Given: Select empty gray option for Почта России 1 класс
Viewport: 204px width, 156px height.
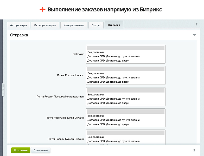Looking at the screenshot, I should click(x=125, y=69).
